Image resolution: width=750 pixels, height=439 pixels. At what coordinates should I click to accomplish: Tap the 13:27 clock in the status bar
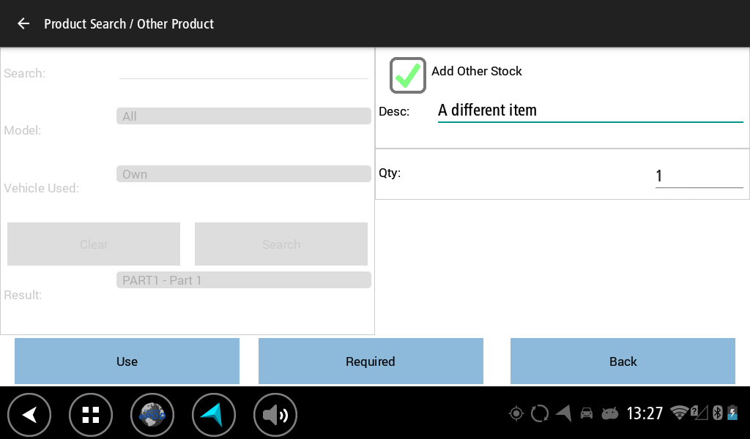(x=645, y=413)
